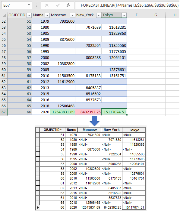The image size is (180, 211).
Task: Expand the Name Box dropdown showing E67
Action: point(29,5)
